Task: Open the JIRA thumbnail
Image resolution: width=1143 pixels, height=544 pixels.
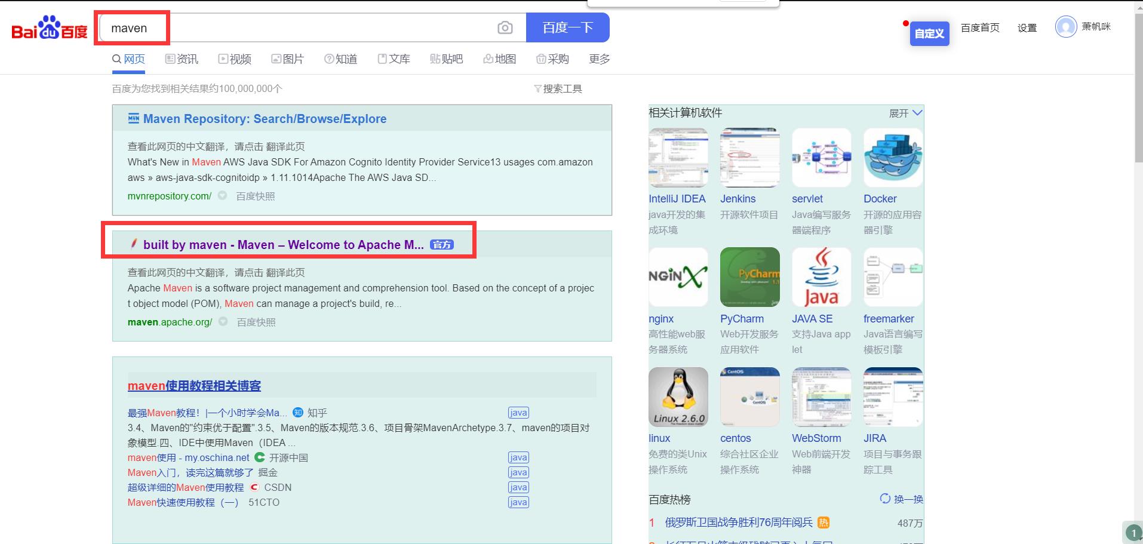Action: tap(893, 397)
